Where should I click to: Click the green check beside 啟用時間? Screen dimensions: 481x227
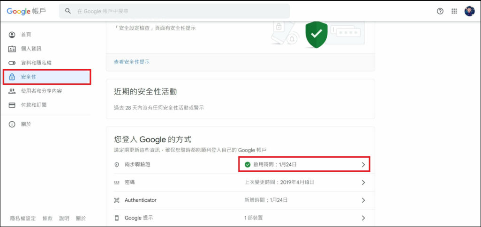click(x=248, y=165)
